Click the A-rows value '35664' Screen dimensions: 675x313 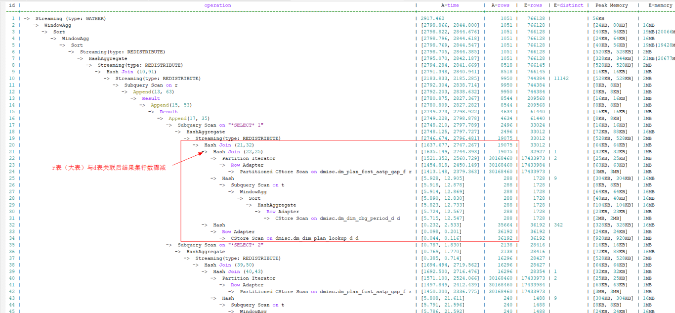tap(505, 225)
